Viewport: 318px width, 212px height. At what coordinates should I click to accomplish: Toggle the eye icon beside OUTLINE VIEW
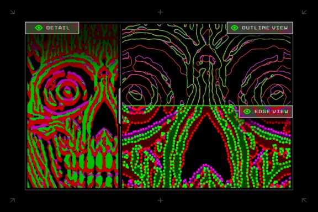(235, 28)
